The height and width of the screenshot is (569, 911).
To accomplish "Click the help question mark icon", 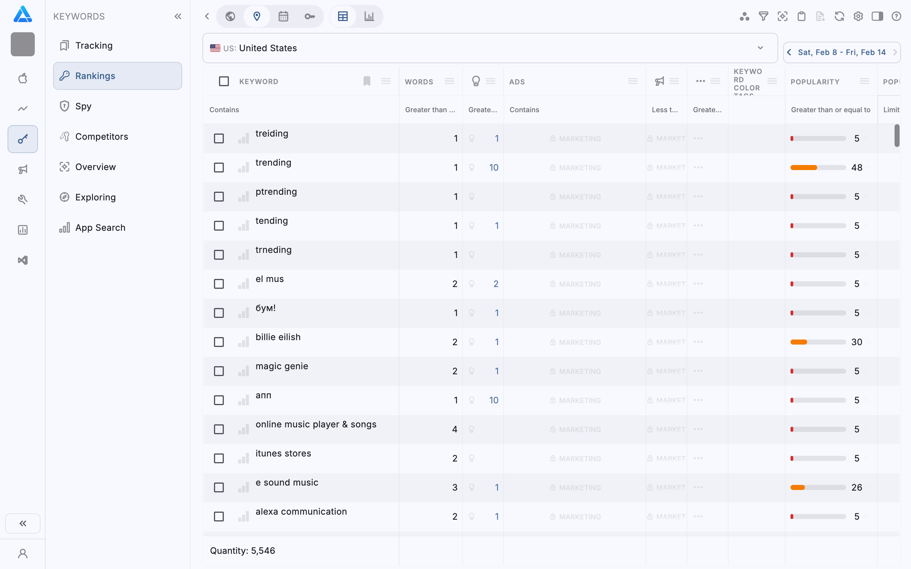I will (x=896, y=16).
